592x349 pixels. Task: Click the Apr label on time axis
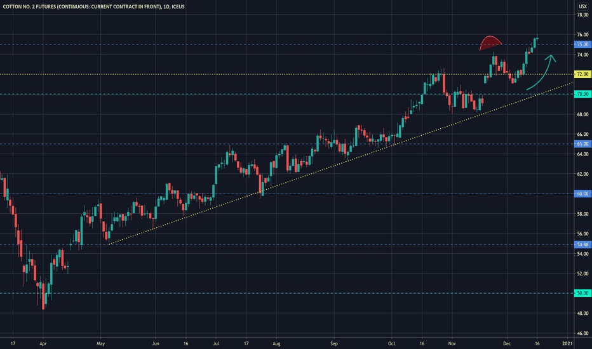(x=43, y=344)
